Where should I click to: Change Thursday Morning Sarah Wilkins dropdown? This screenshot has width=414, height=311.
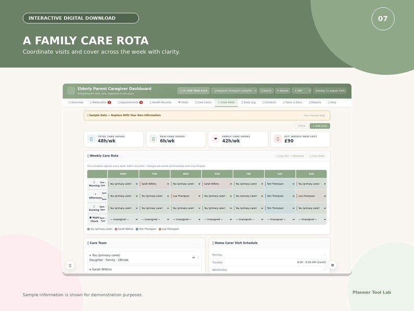[217, 184]
